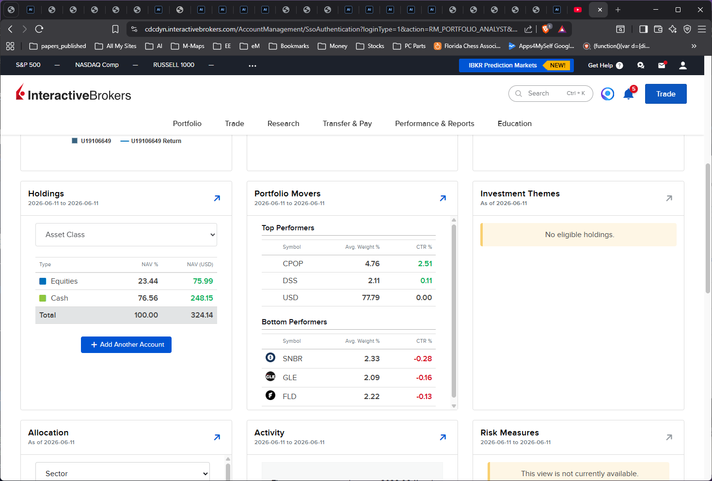
Task: Click the S&P 500 index ticker
Action: [28, 65]
